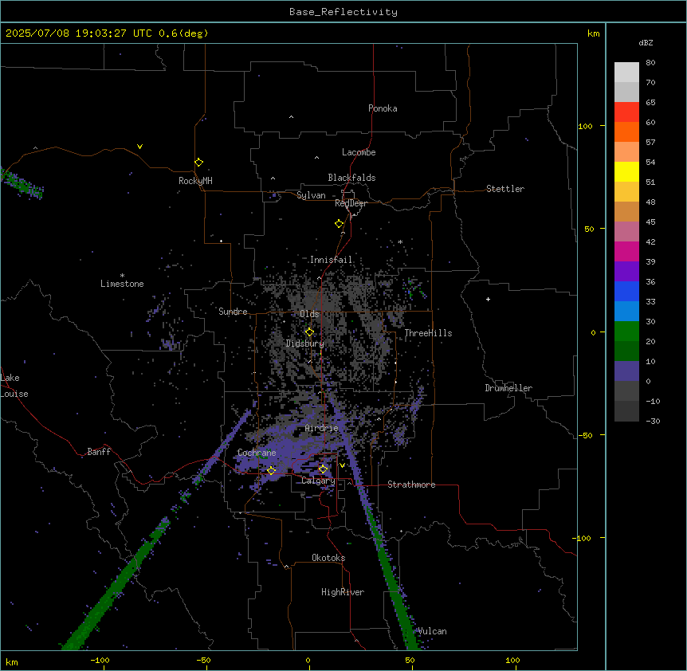Select the blue 36 dBZ legend swatch
687x671 pixels.
tap(626, 291)
